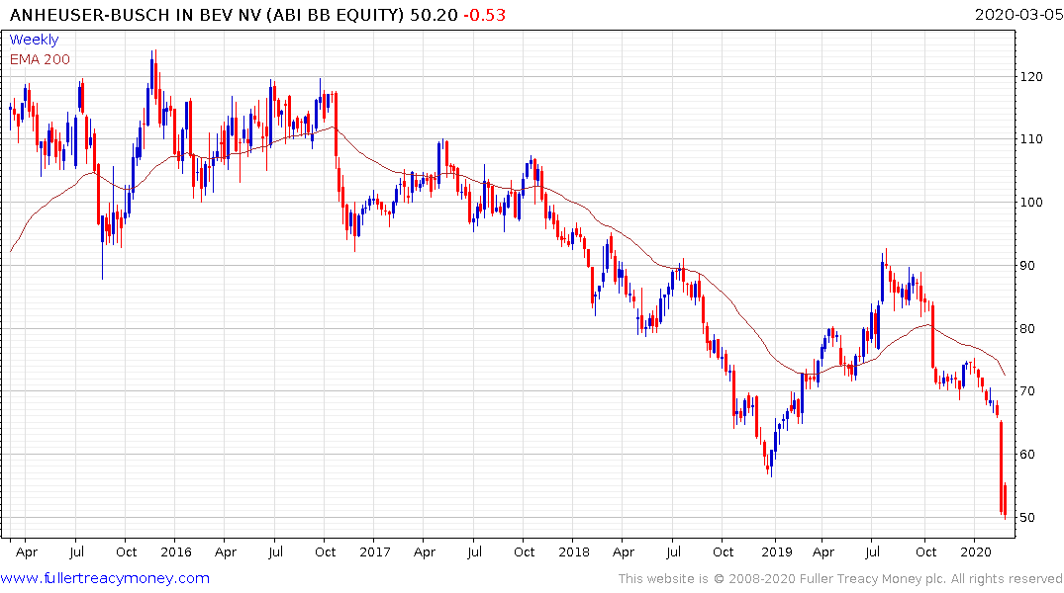Click the 120 price axis label
The image size is (1064, 593).
pos(1031,76)
